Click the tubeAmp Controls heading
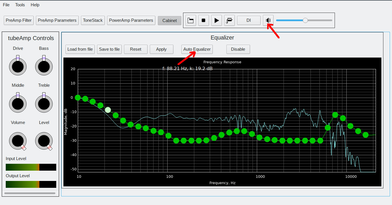The width and height of the screenshot is (392, 205). (x=31, y=38)
